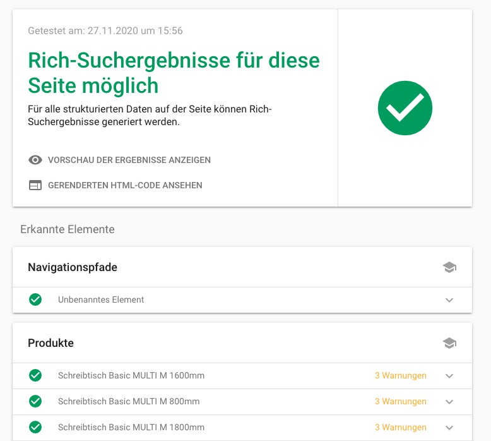The width and height of the screenshot is (491, 441).
Task: View 3 Warnungen for MULTI M 800mm
Action: pos(401,401)
